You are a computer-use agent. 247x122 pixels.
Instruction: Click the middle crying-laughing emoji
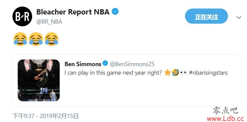(36, 39)
